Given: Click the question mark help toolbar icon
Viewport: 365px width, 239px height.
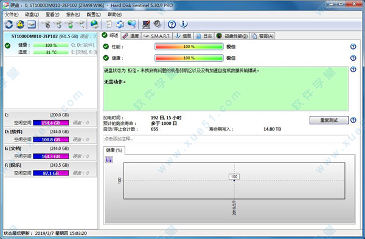Looking at the screenshot, I should (172, 24).
